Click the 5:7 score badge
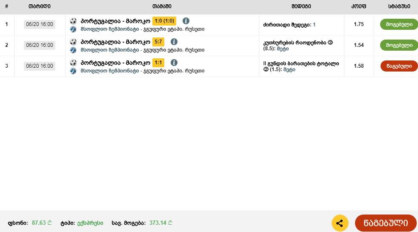This screenshot has height=232, width=418. [158, 42]
